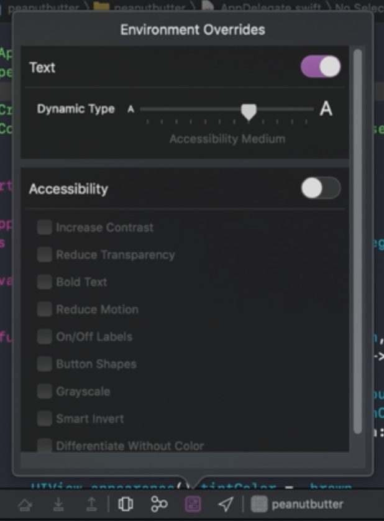Image resolution: width=384 pixels, height=521 pixels.
Task: Tick the Grayscale checkbox
Action: point(44,392)
